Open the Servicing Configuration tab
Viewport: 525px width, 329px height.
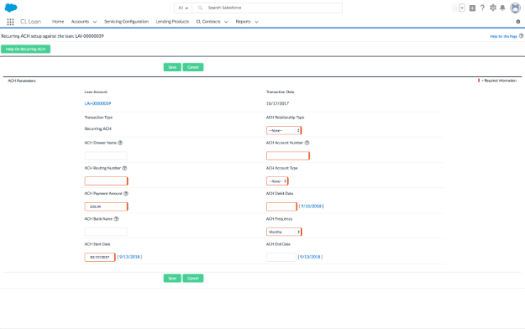pos(126,22)
